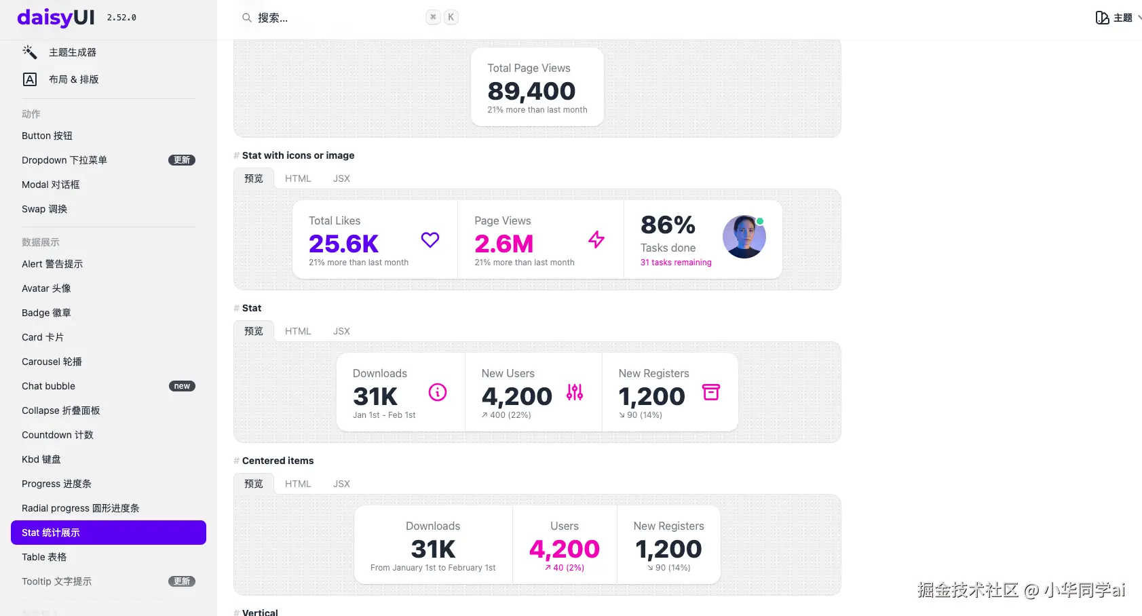Screen dimensions: 1142x616
Task: Click the sliders icon beside New Users
Action: click(575, 392)
